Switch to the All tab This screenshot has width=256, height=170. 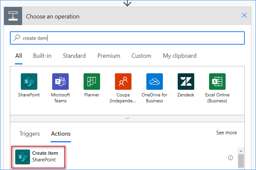pos(18,56)
